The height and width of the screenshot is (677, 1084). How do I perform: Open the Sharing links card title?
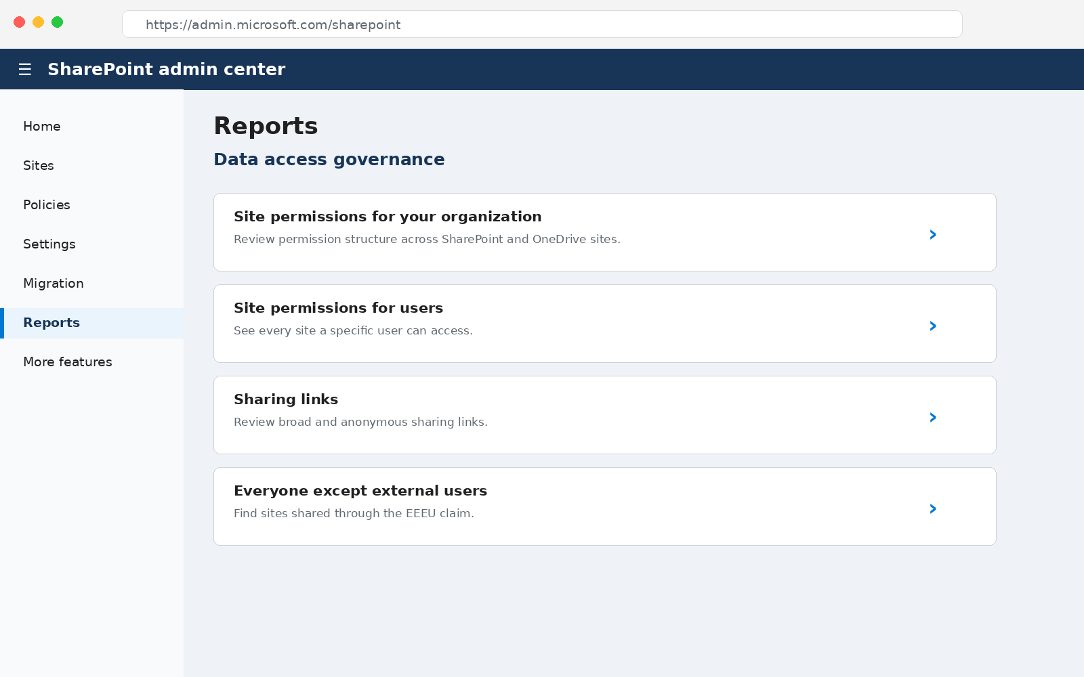pos(286,399)
